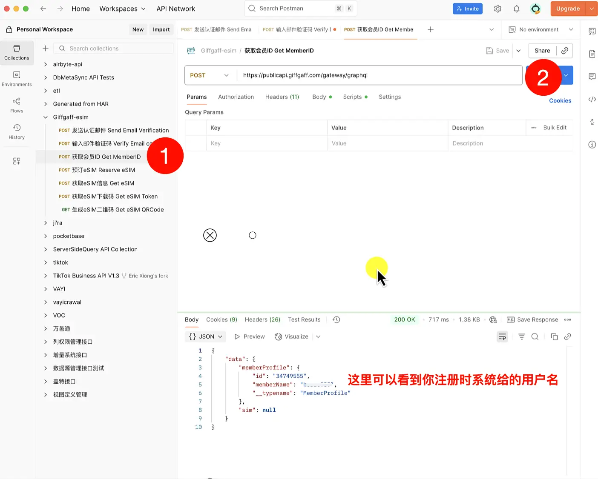598x479 pixels.
Task: Expand the pocketbase collection
Action: click(46, 236)
